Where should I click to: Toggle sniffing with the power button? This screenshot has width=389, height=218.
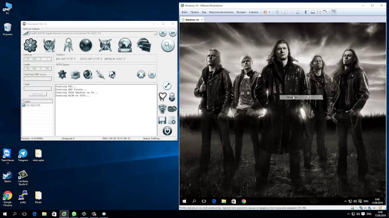(x=167, y=131)
